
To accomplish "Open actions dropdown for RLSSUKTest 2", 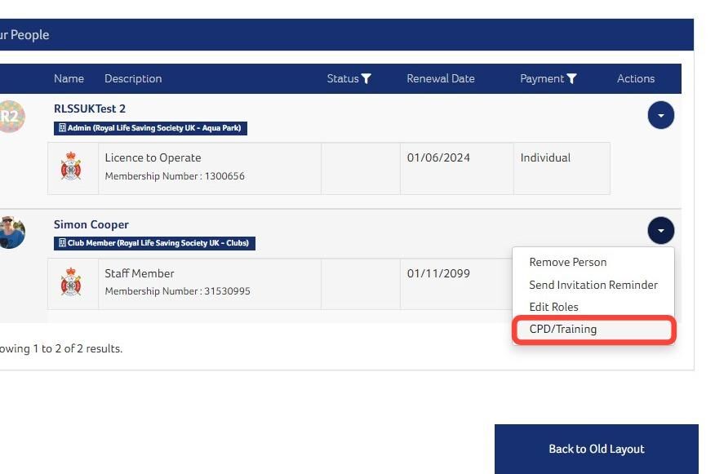I will coord(660,115).
